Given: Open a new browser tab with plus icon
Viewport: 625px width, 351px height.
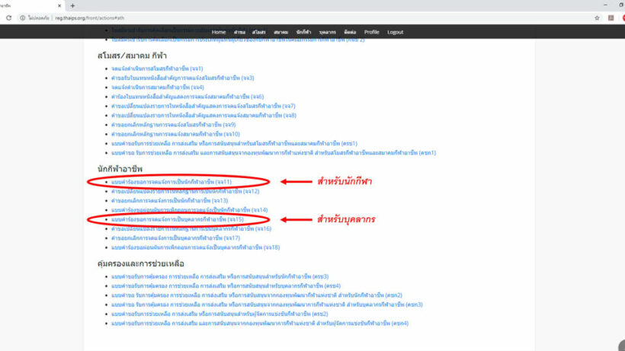Looking at the screenshot, I should click(x=72, y=5).
